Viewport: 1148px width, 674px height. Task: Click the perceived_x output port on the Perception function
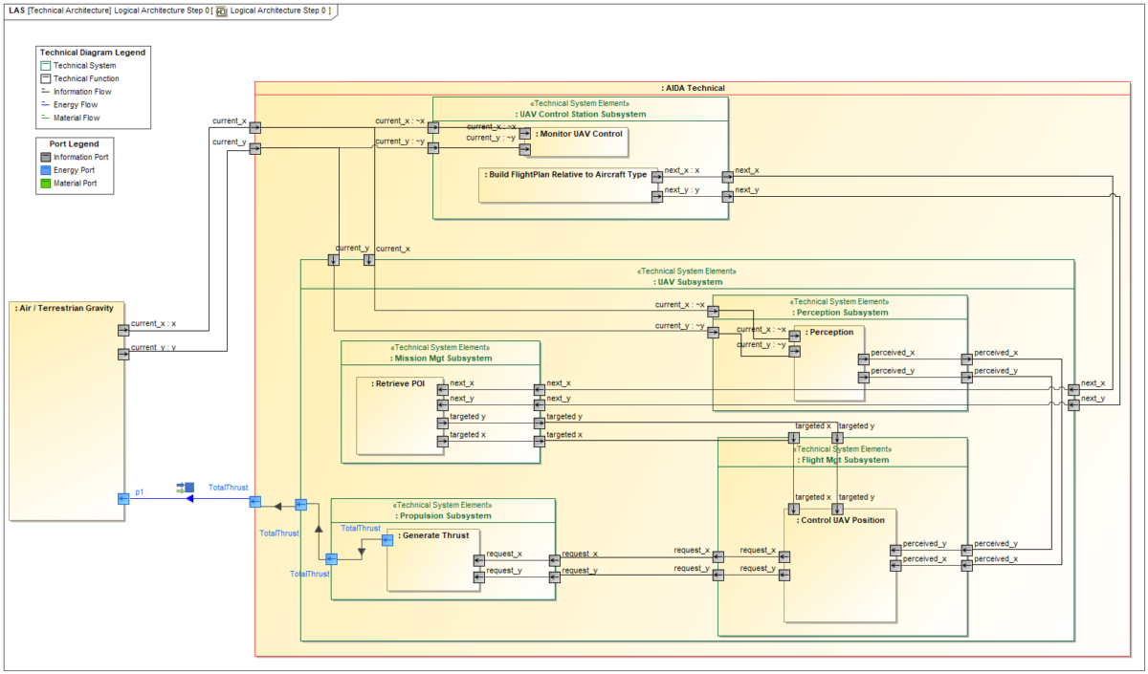pos(864,359)
